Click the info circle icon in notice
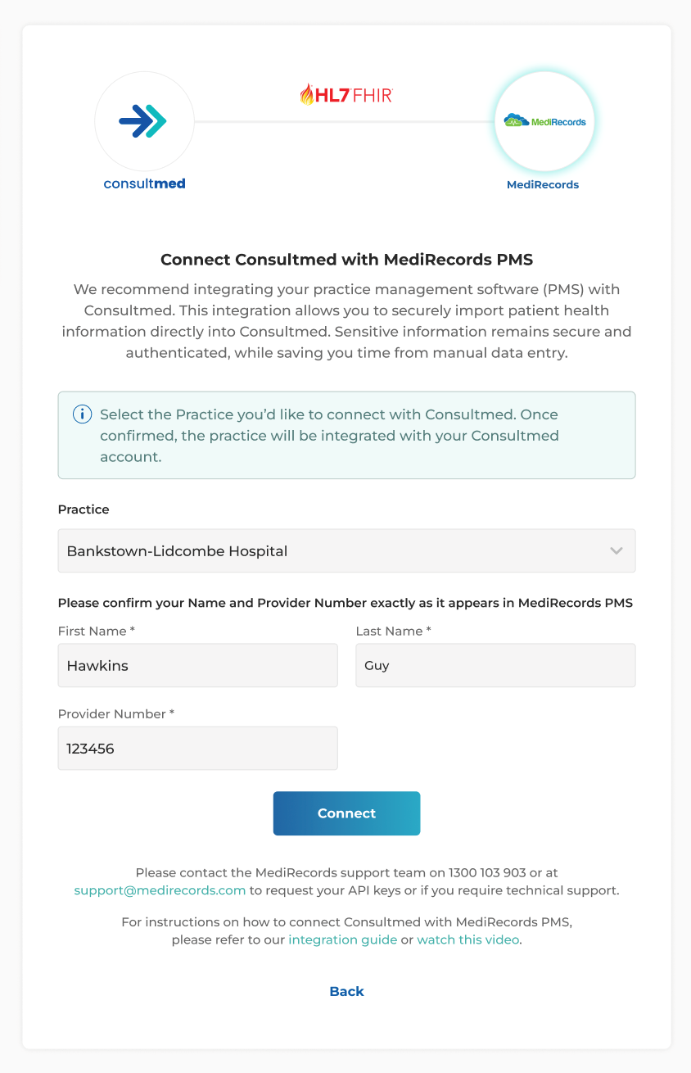691x1073 pixels. tap(83, 414)
